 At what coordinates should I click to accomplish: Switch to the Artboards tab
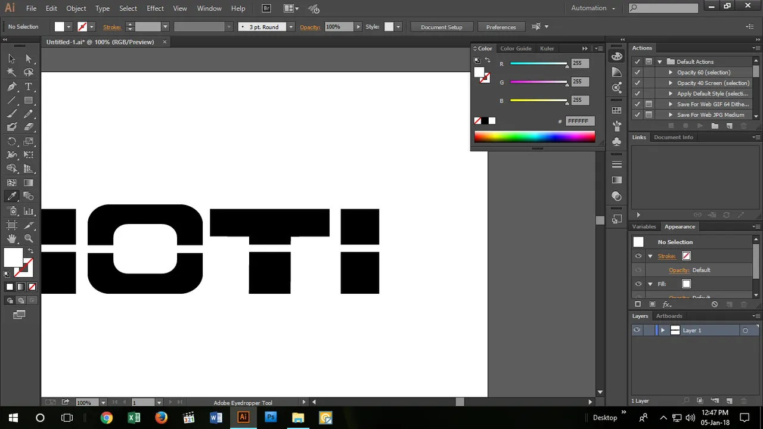point(669,316)
